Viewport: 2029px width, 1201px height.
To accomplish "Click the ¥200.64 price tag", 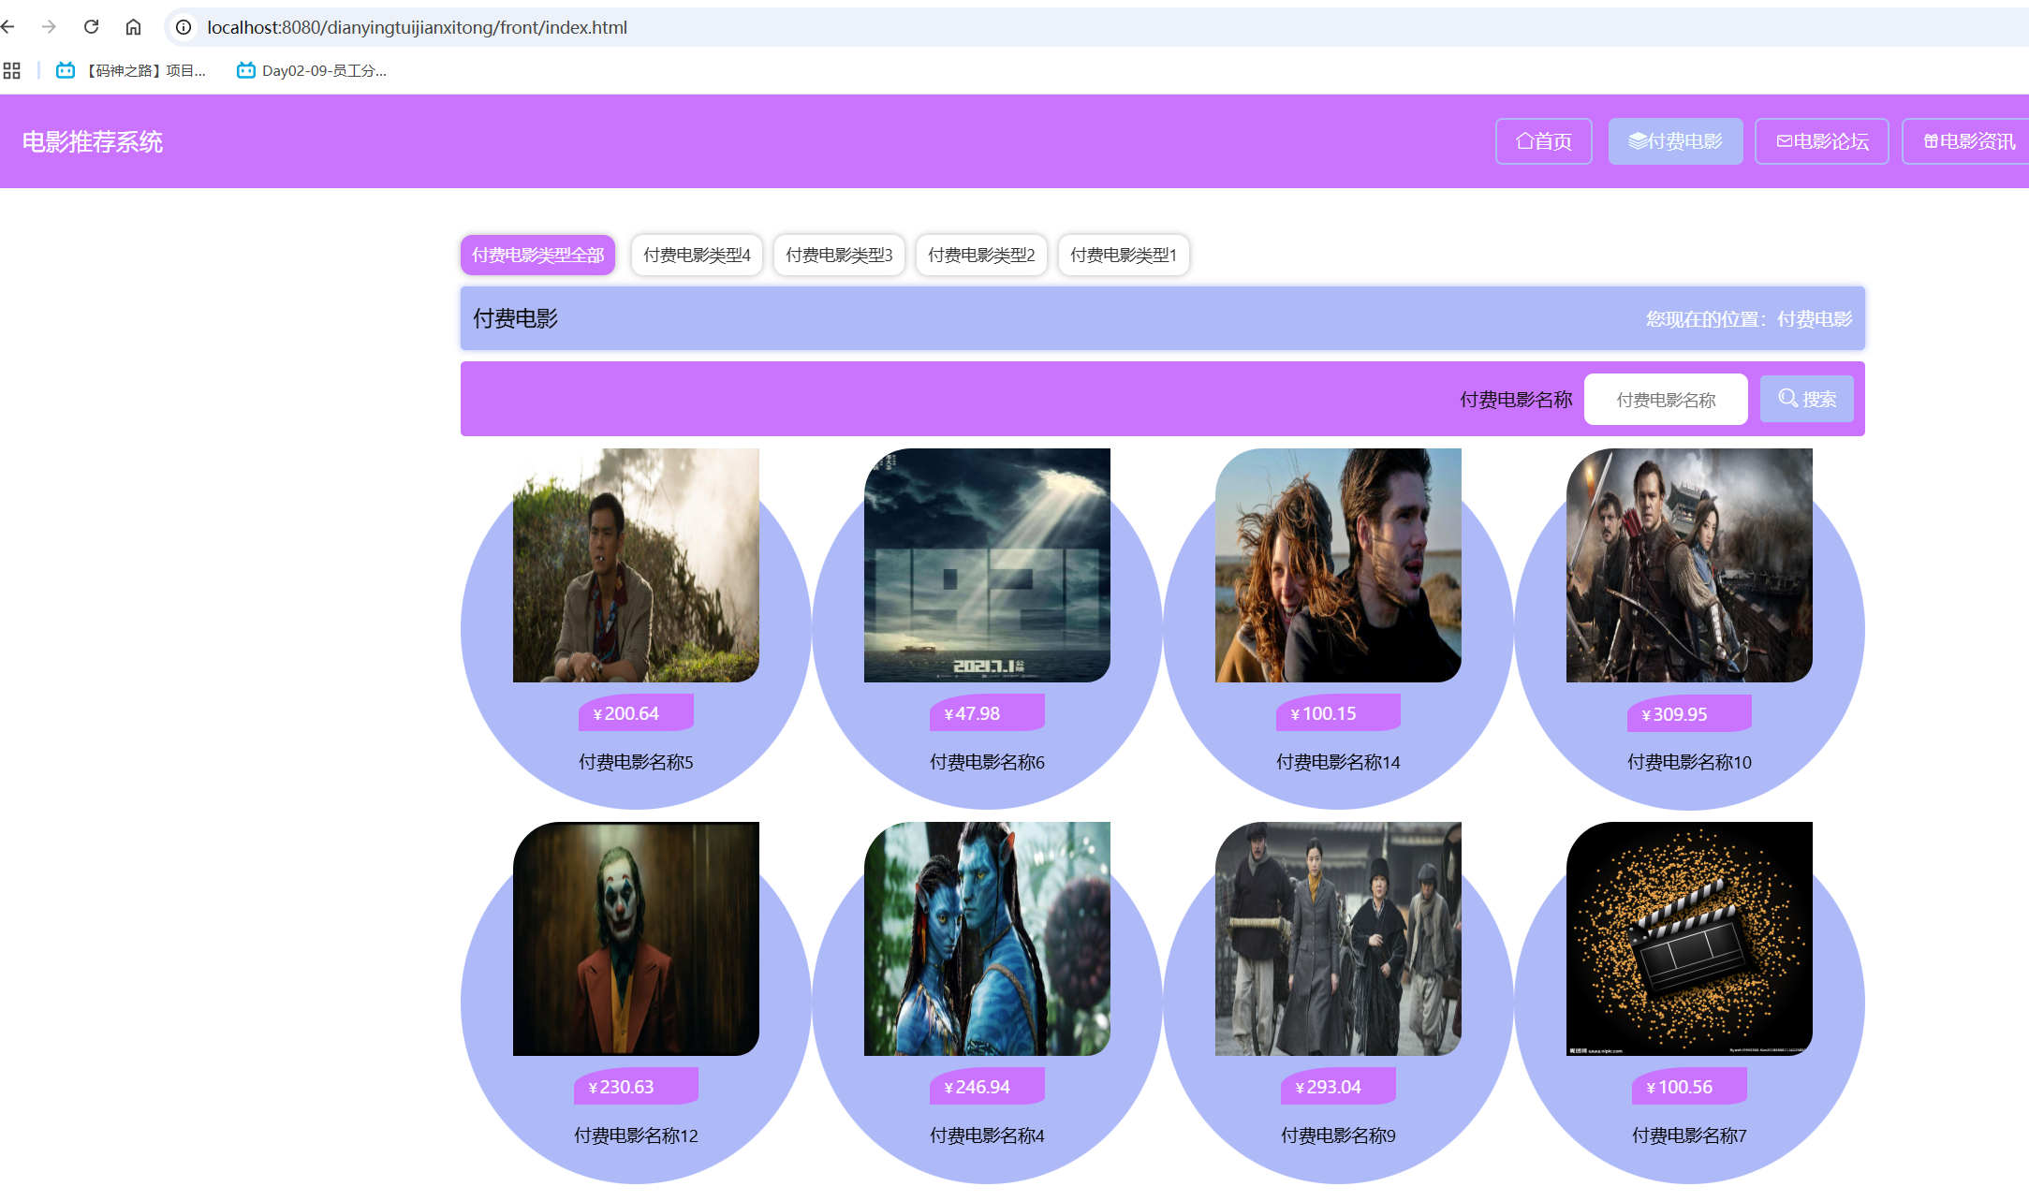I will [x=636, y=713].
